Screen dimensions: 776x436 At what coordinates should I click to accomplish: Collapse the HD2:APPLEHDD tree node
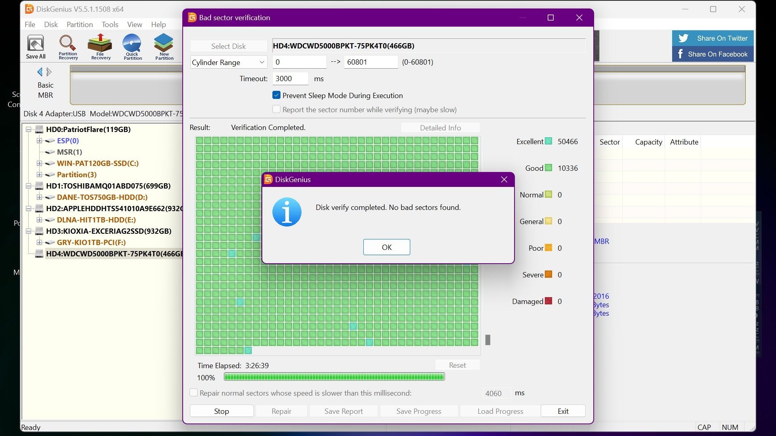(29, 209)
